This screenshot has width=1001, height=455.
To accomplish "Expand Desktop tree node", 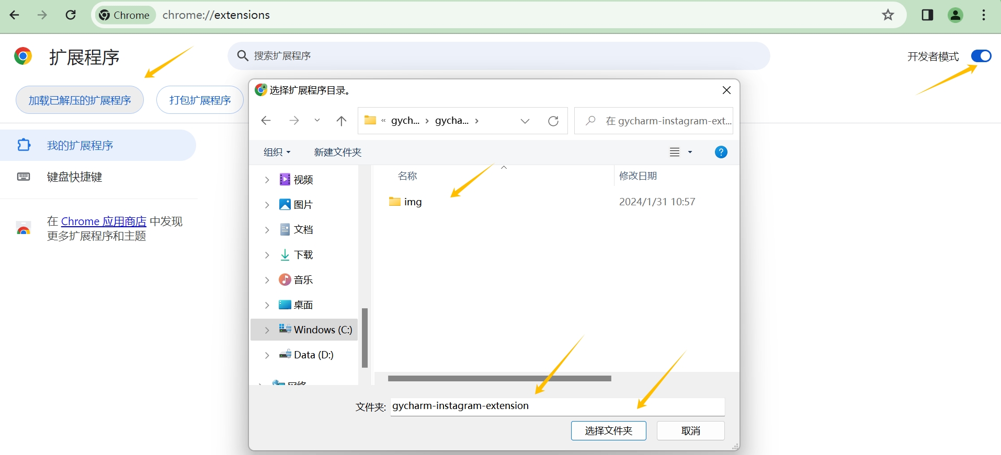I will pyautogui.click(x=267, y=305).
